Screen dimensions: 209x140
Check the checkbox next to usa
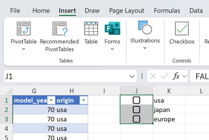pos(136,100)
